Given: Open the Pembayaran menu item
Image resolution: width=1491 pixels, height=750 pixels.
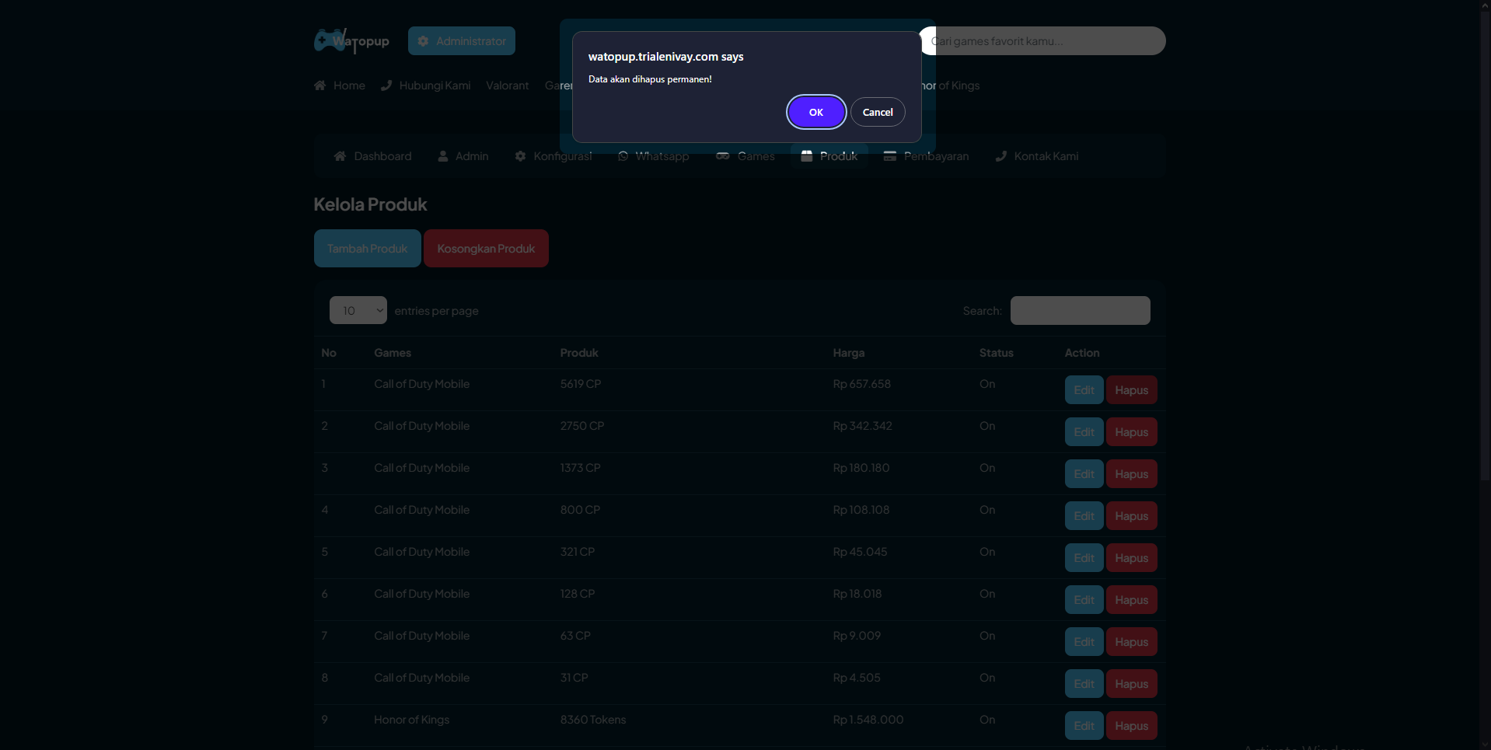Looking at the screenshot, I should tap(927, 156).
